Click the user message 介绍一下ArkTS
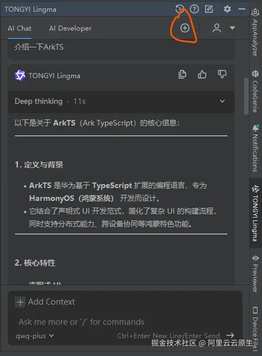 point(39,47)
